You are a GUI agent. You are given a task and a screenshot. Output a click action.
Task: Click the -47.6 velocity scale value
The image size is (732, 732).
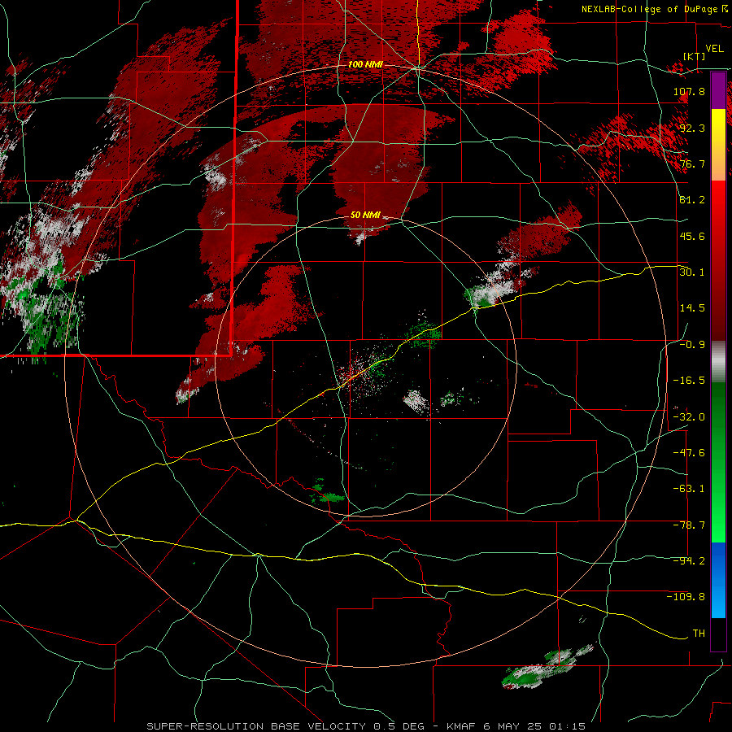(x=689, y=453)
